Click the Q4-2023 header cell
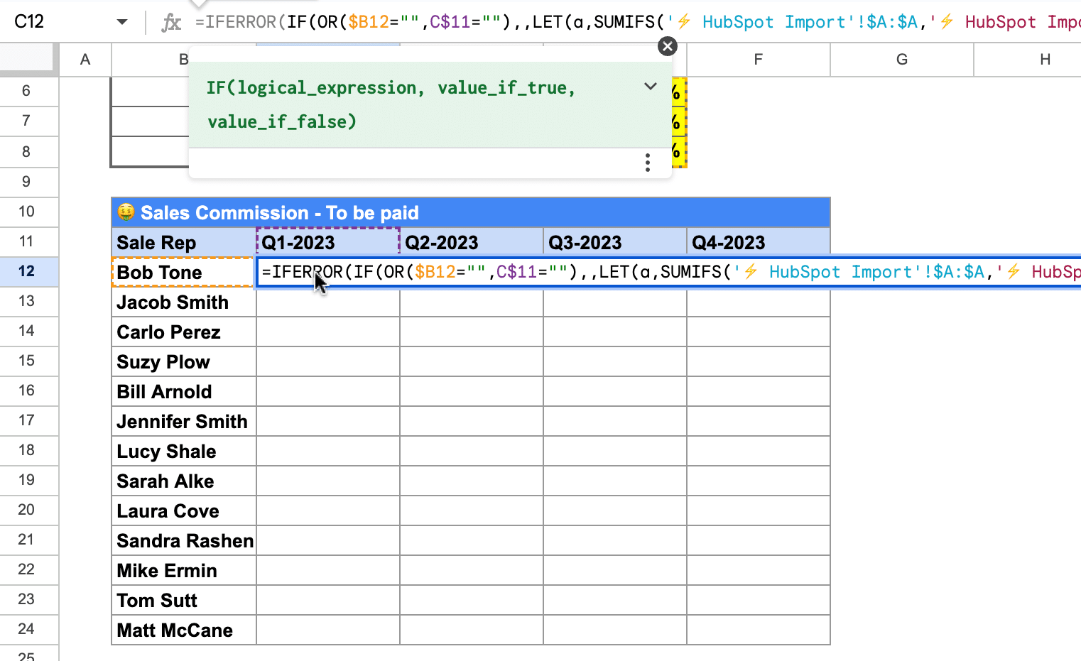Viewport: 1081px width, 661px height. click(759, 242)
